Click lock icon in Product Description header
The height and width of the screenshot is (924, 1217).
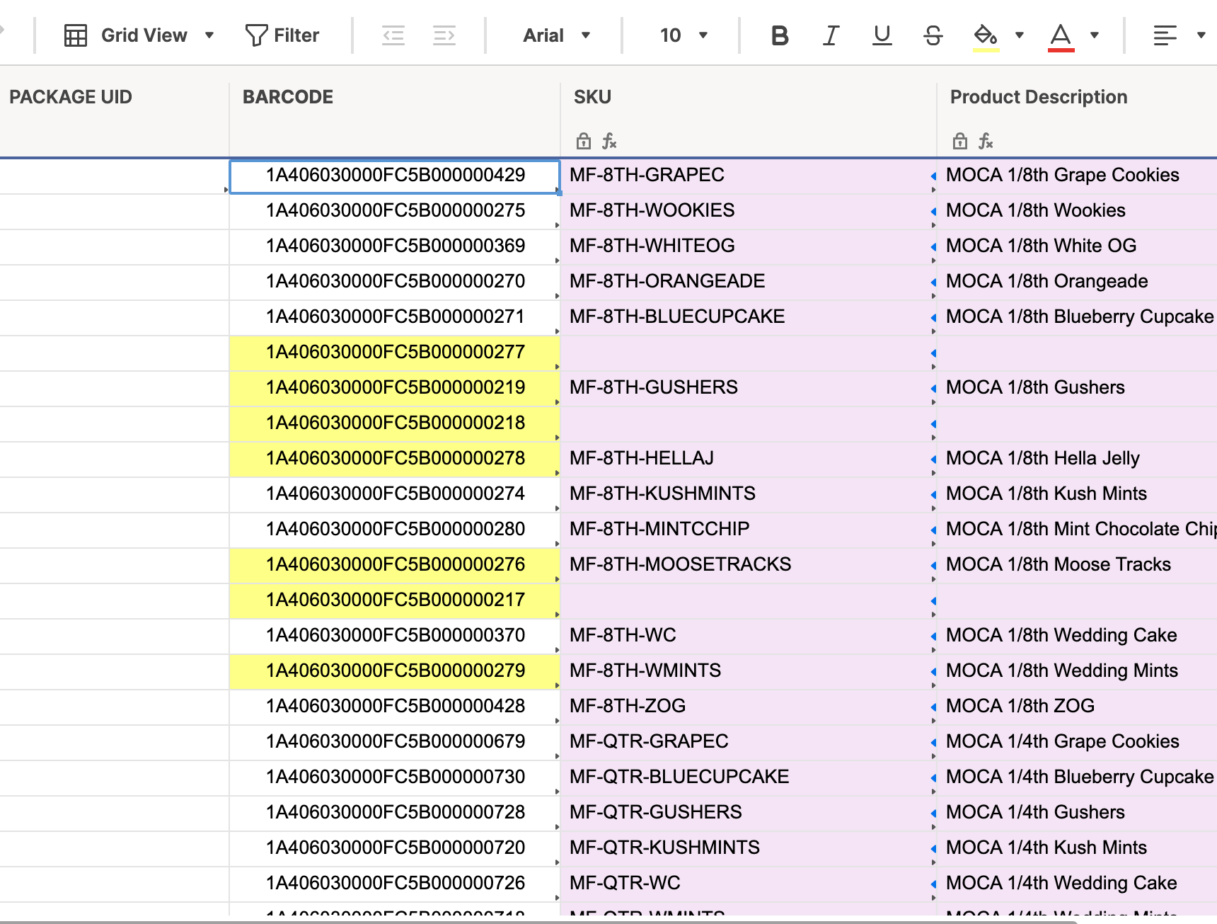[959, 141]
